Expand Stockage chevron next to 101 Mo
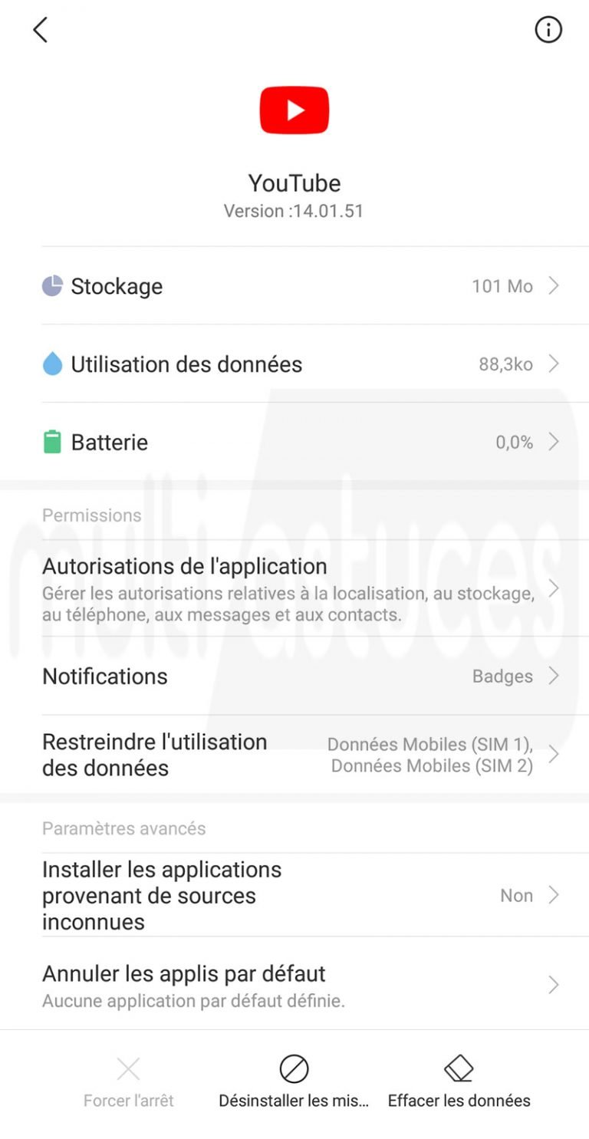 pos(554,286)
